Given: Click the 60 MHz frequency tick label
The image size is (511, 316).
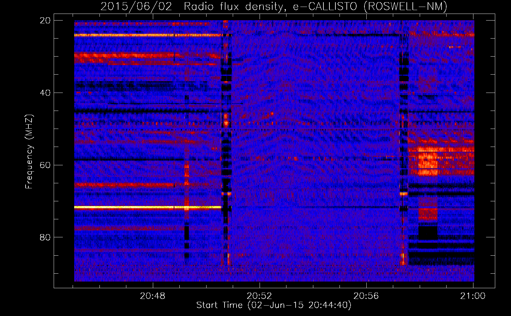Looking at the screenshot, I should pos(45,165).
